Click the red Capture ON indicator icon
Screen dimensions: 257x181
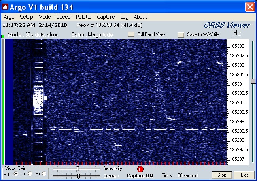point(140,169)
